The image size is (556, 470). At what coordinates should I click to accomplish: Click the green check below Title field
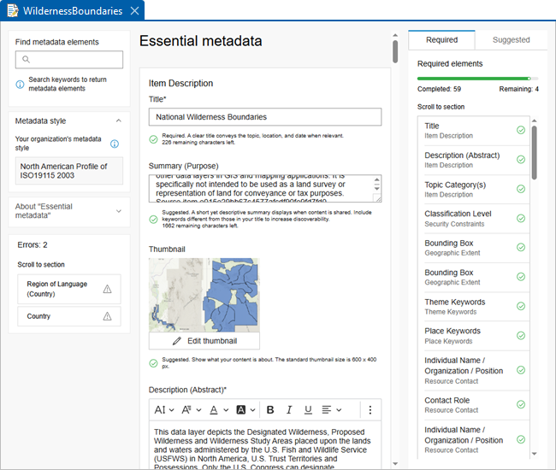pos(153,139)
